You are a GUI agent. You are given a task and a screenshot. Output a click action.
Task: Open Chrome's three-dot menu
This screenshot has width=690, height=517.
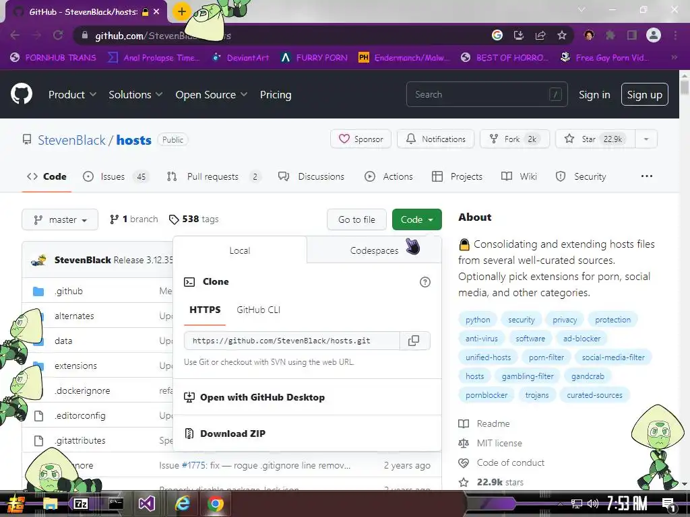[675, 35]
